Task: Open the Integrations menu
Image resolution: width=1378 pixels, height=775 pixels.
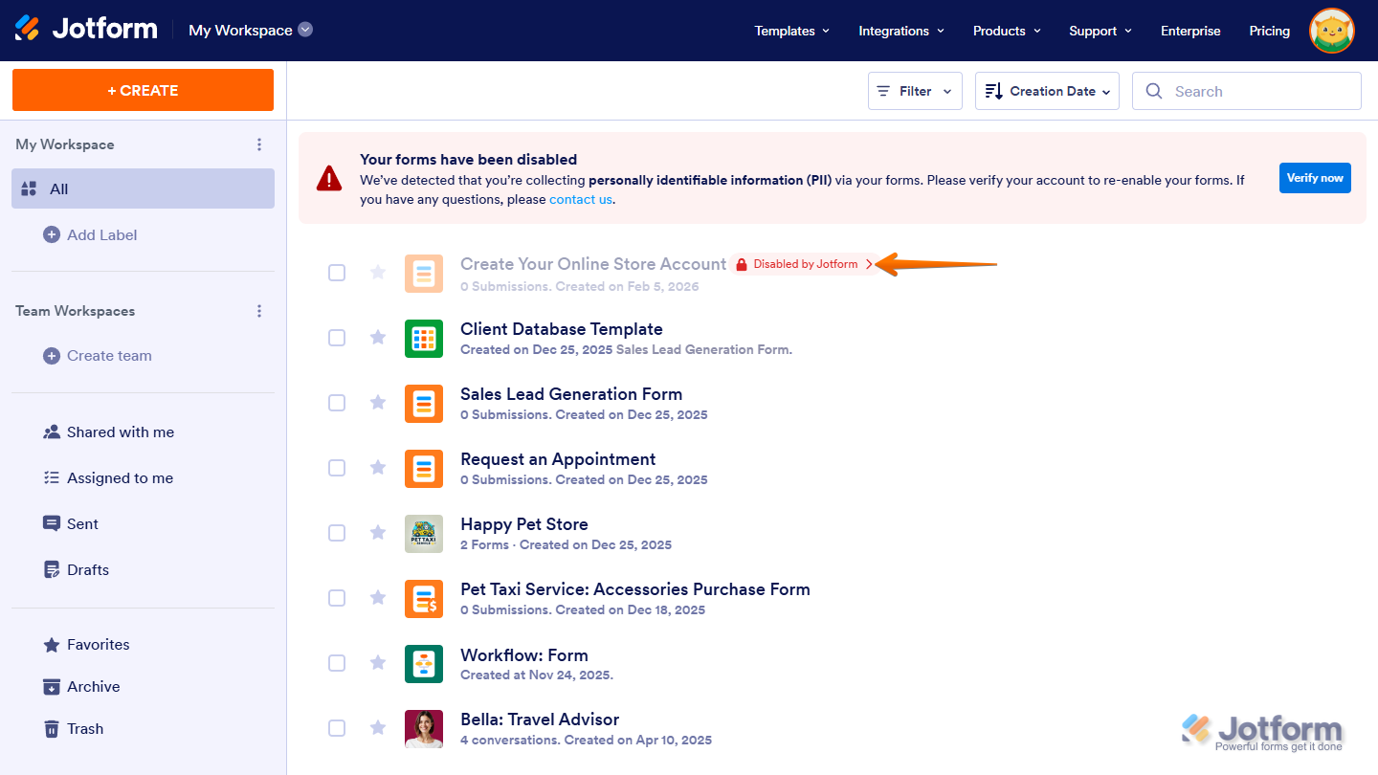Action: (x=900, y=30)
